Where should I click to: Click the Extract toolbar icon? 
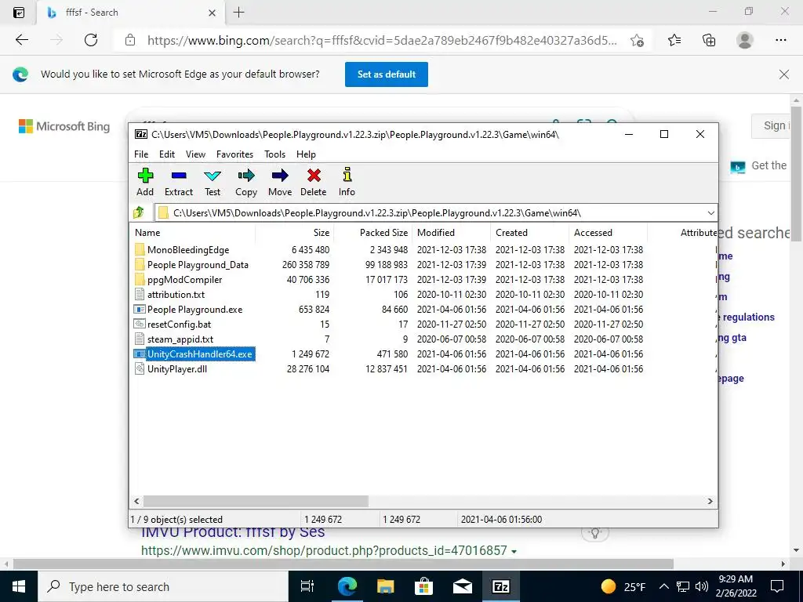(x=179, y=176)
